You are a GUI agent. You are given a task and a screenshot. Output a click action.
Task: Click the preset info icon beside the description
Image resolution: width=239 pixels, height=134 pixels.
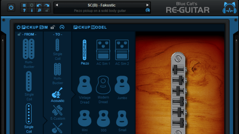click(147, 10)
